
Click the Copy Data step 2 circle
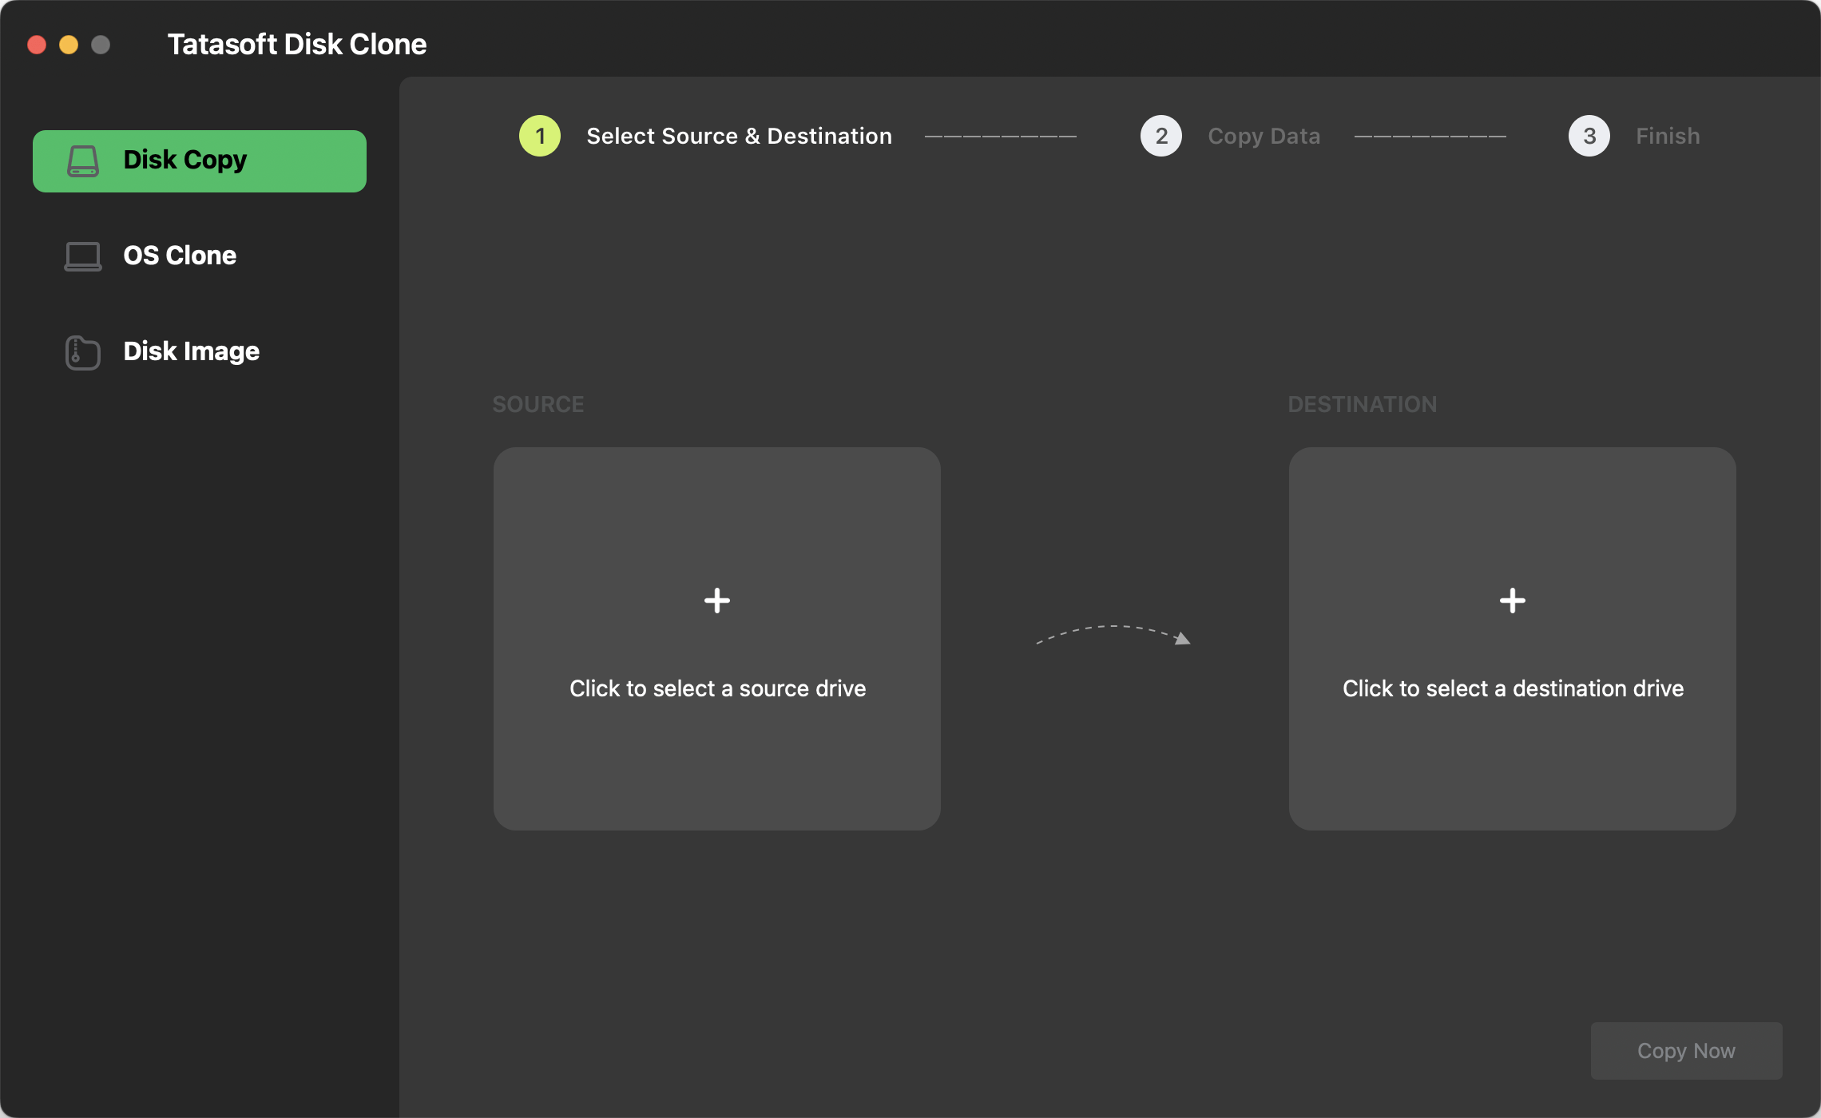tap(1160, 136)
